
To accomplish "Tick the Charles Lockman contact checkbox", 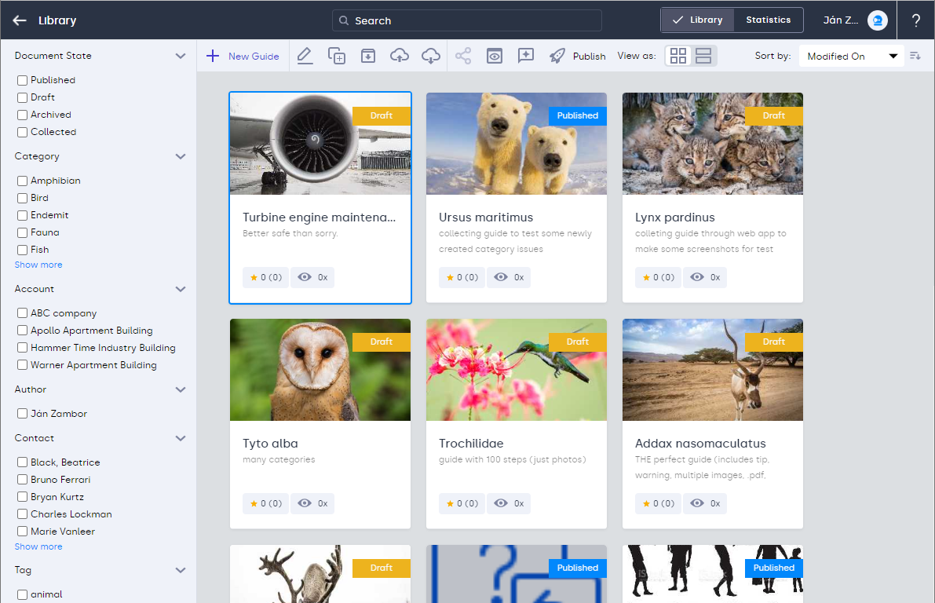I will [x=22, y=514].
